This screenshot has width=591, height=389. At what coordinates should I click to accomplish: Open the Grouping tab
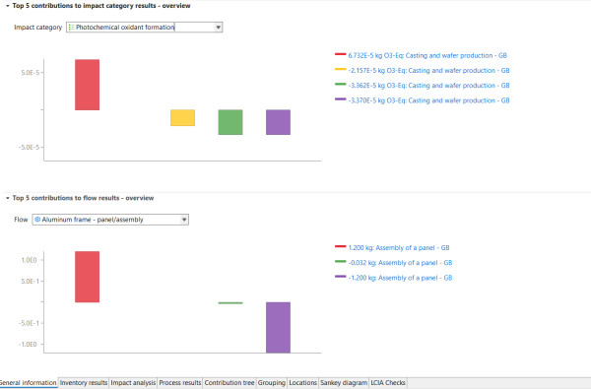pos(272,382)
